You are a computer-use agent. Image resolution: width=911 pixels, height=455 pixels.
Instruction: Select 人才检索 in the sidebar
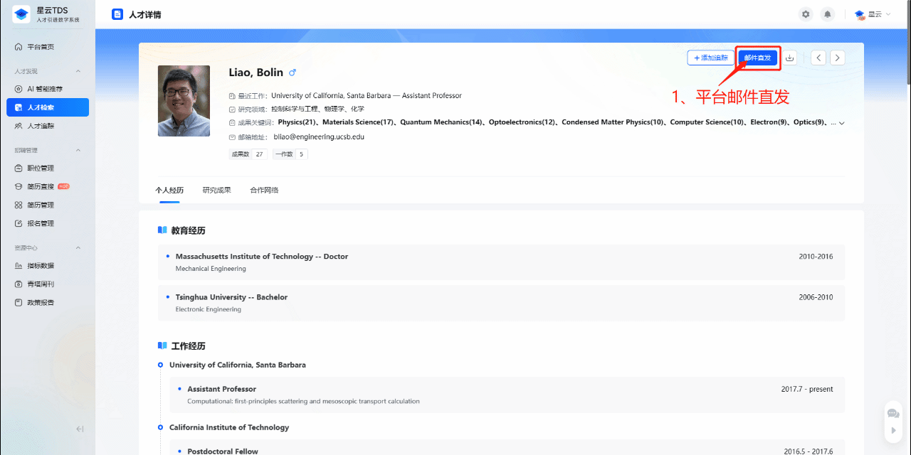click(48, 107)
